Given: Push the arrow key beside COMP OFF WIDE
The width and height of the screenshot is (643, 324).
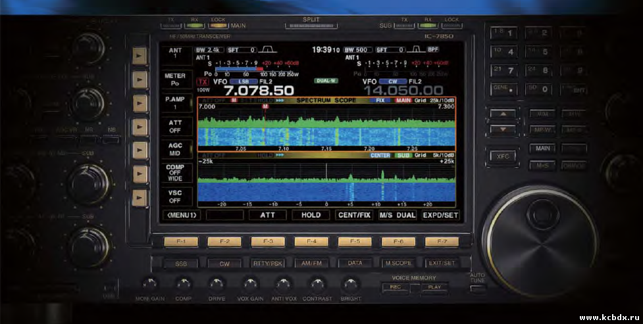Looking at the screenshot, I should [140, 174].
